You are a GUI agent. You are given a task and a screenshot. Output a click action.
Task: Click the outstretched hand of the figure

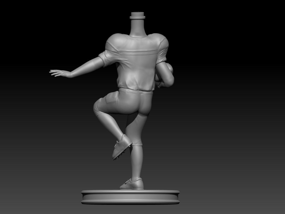click(61, 73)
